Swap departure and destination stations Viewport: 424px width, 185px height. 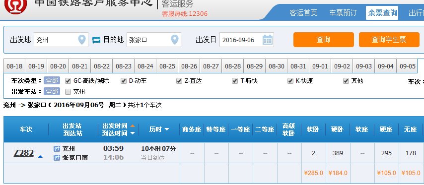(96, 40)
